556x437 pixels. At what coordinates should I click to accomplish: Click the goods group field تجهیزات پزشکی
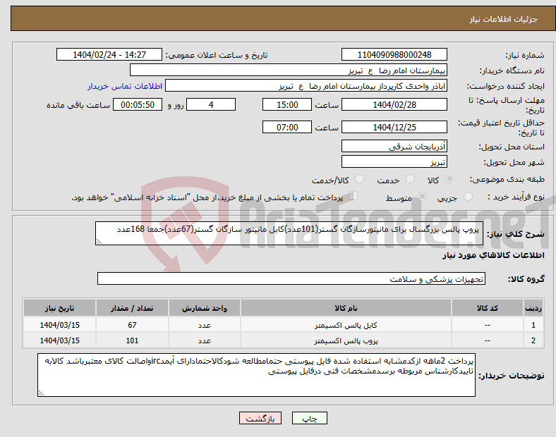pyautogui.click(x=291, y=278)
